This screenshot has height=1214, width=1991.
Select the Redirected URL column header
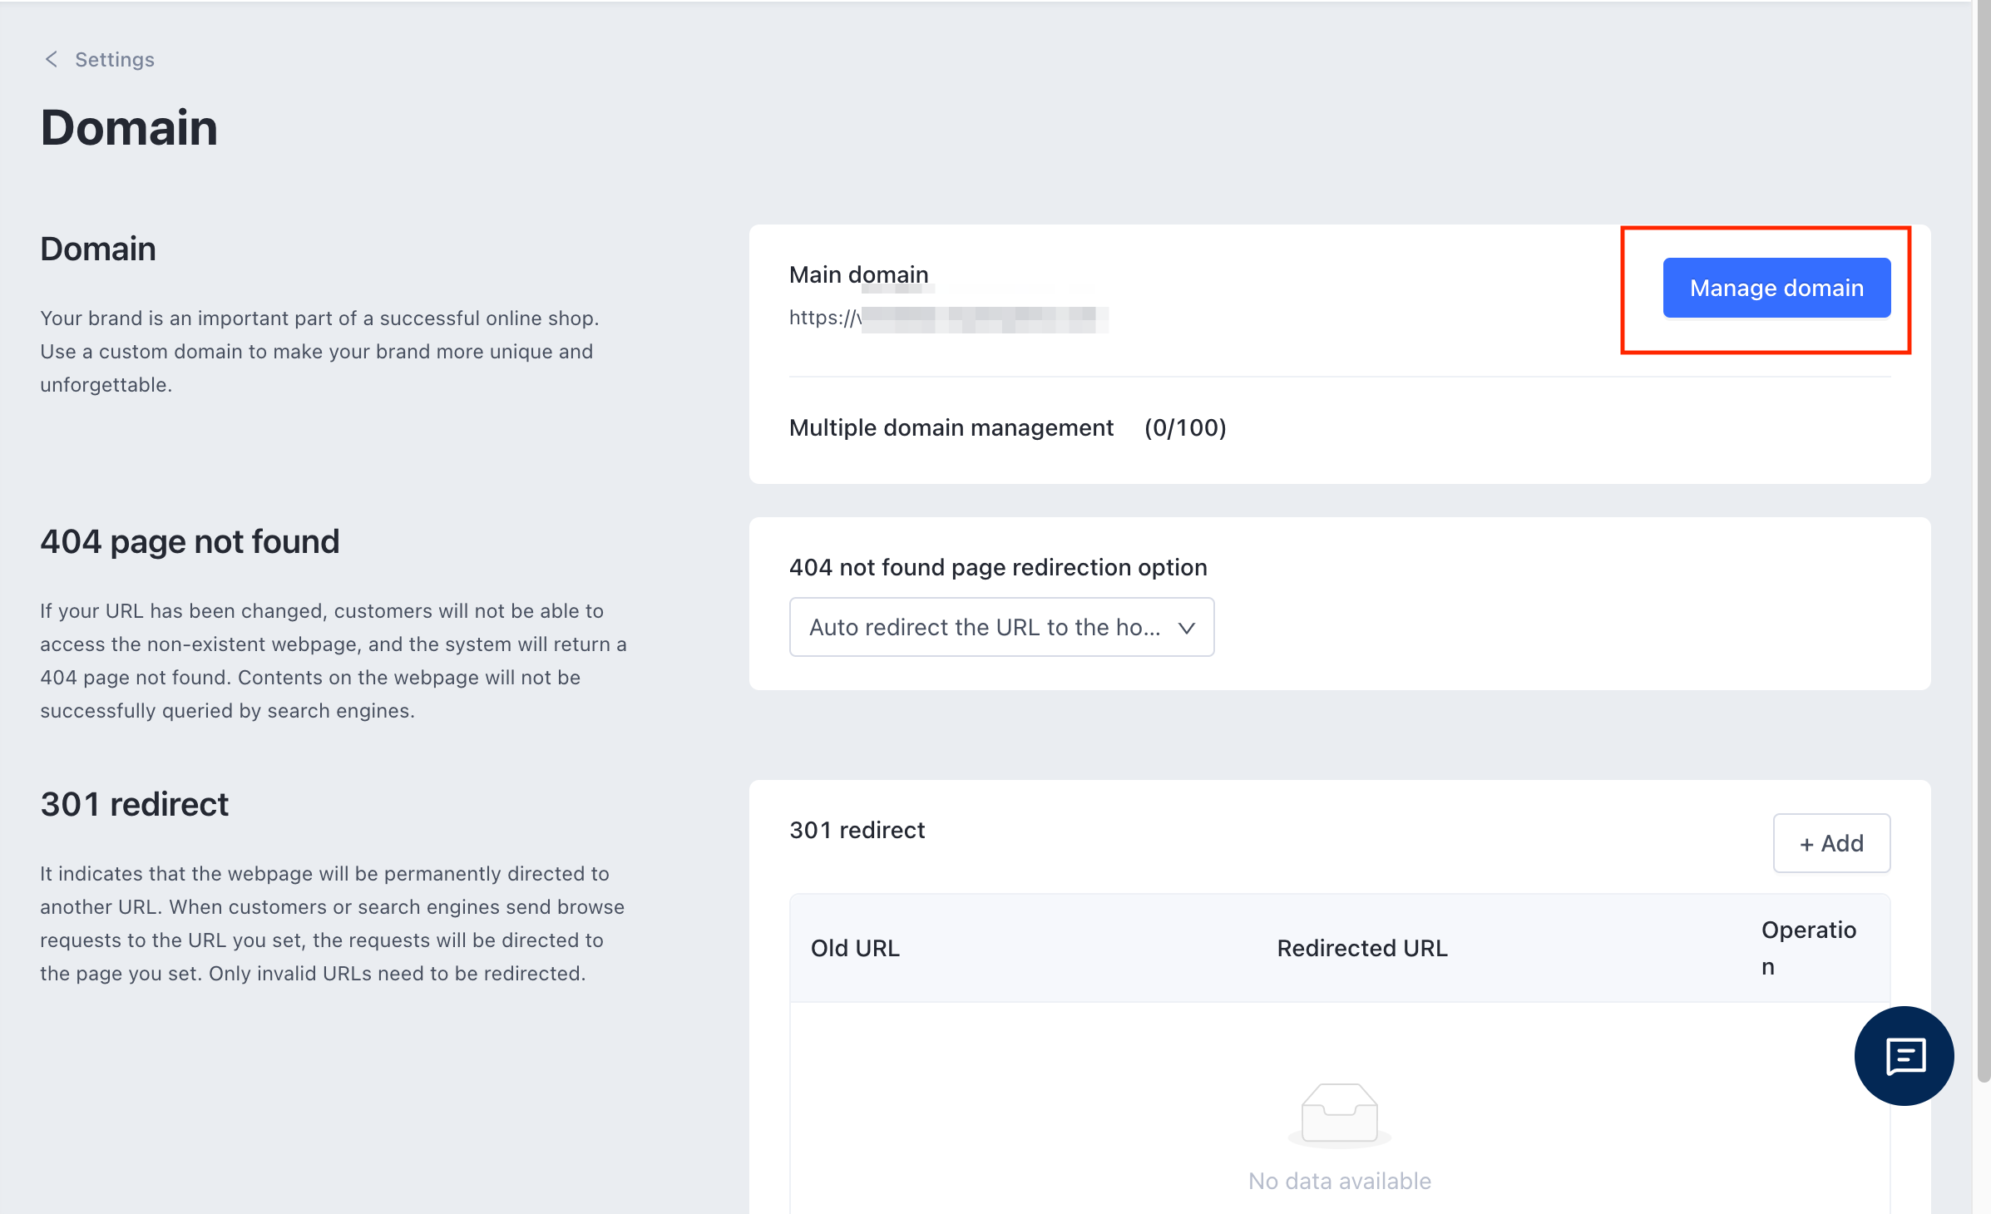1361,948
